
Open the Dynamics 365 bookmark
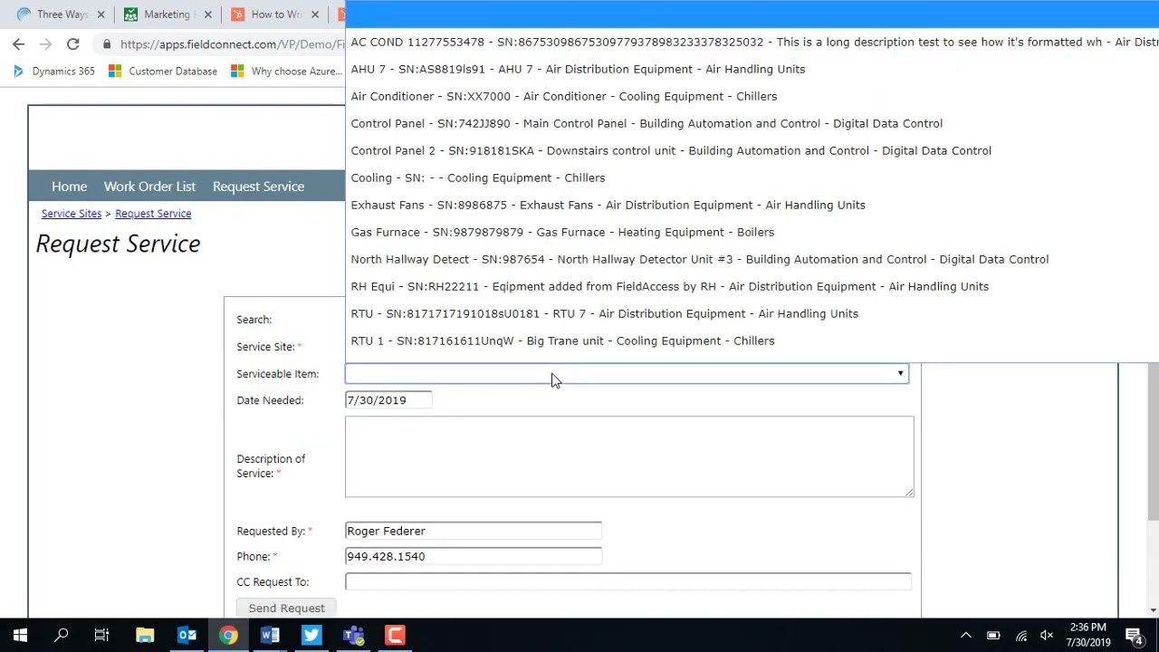[x=53, y=71]
